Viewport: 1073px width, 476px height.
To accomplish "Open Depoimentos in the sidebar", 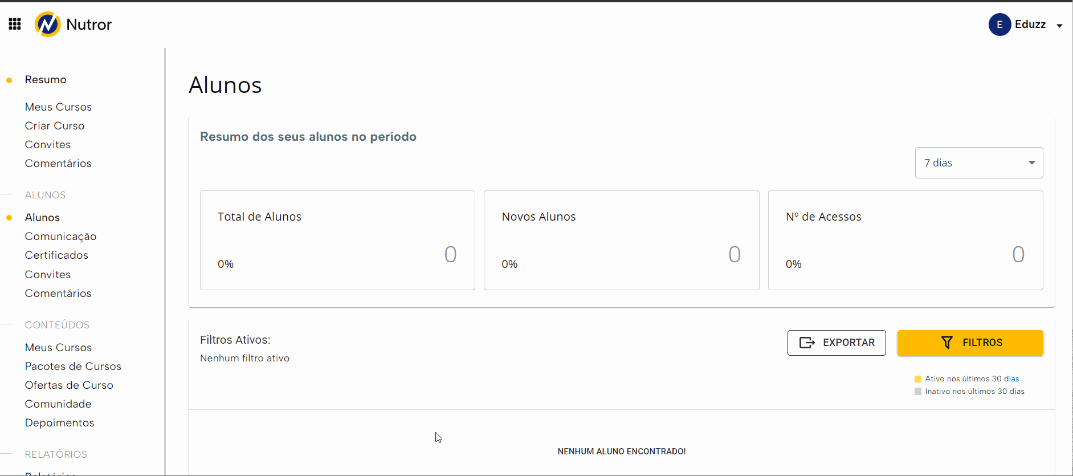I will [x=59, y=423].
